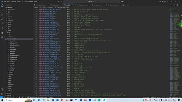The width and height of the screenshot is (182, 102).
Task: Open multi_language.h in the explorer
Action: 15,56
